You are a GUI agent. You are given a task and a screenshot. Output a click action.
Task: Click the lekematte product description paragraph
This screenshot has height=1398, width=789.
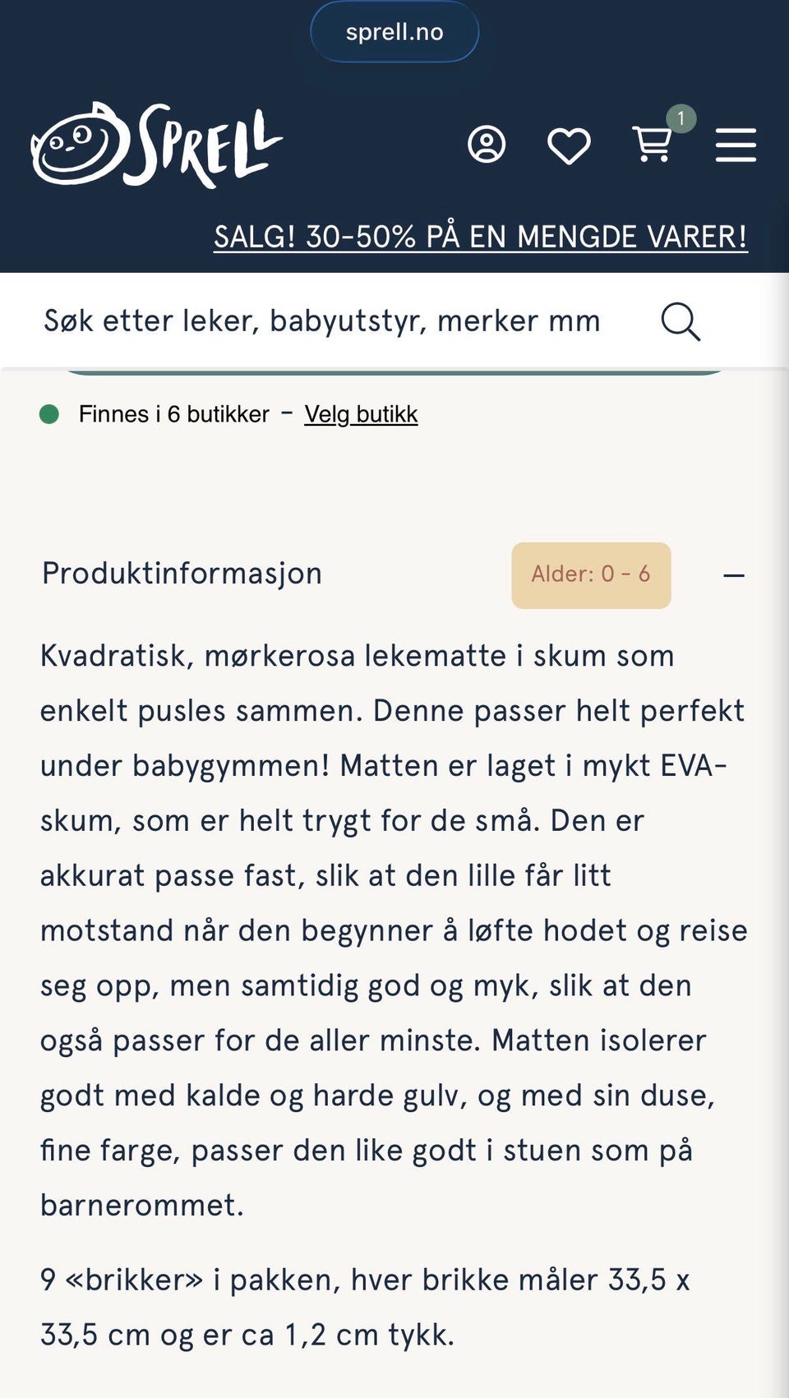pyautogui.click(x=393, y=930)
